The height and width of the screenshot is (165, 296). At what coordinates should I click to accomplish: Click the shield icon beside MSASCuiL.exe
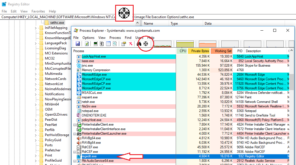pyautogui.click(x=79, y=93)
